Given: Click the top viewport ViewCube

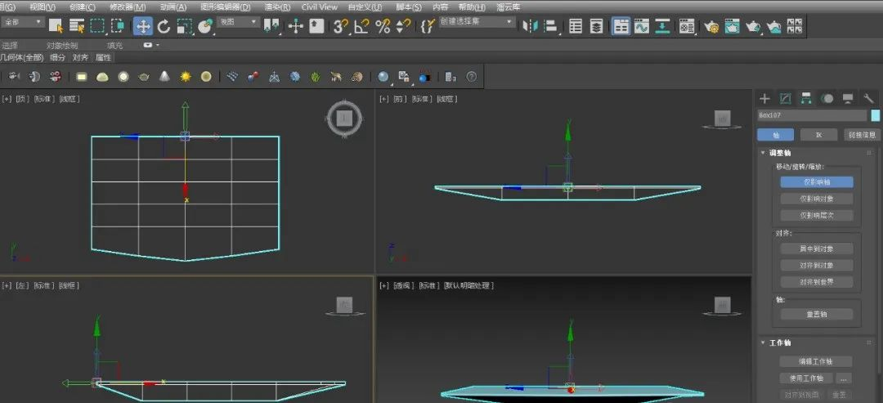Looking at the screenshot, I should point(344,119).
